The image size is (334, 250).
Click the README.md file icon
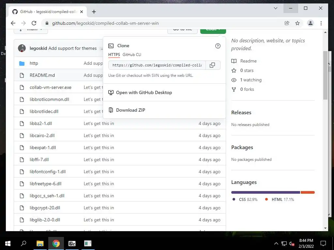tap(22, 75)
